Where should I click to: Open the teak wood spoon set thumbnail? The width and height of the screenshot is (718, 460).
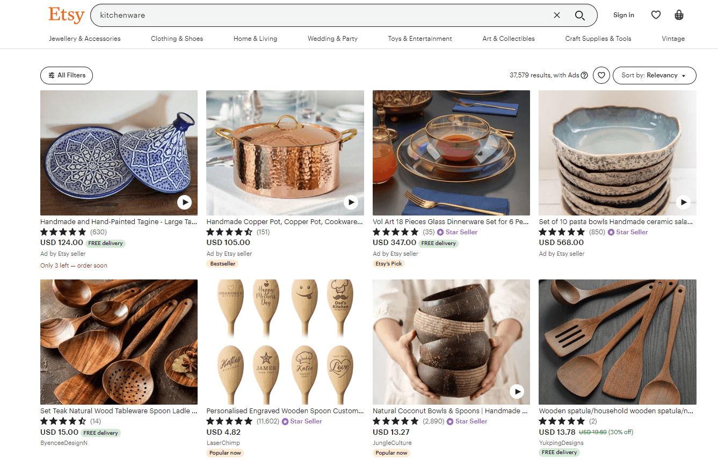click(119, 341)
